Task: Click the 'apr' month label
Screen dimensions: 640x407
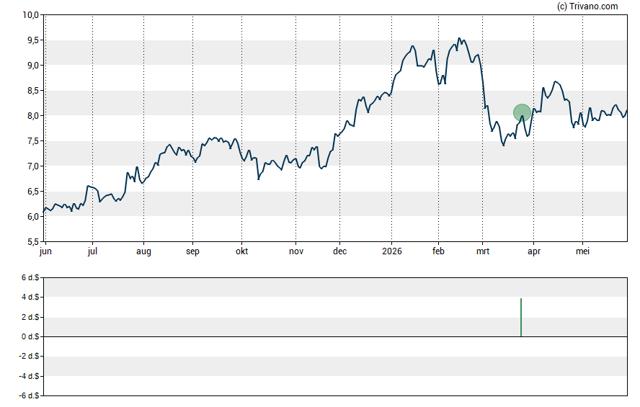Action: [x=534, y=251]
